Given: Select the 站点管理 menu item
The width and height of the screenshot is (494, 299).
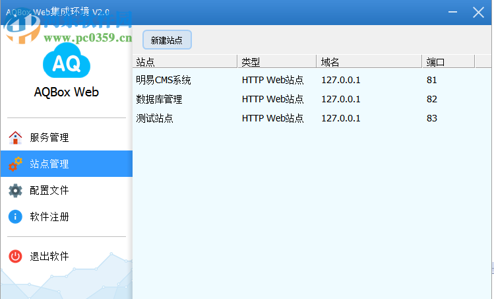Looking at the screenshot, I should pyautogui.click(x=67, y=164).
